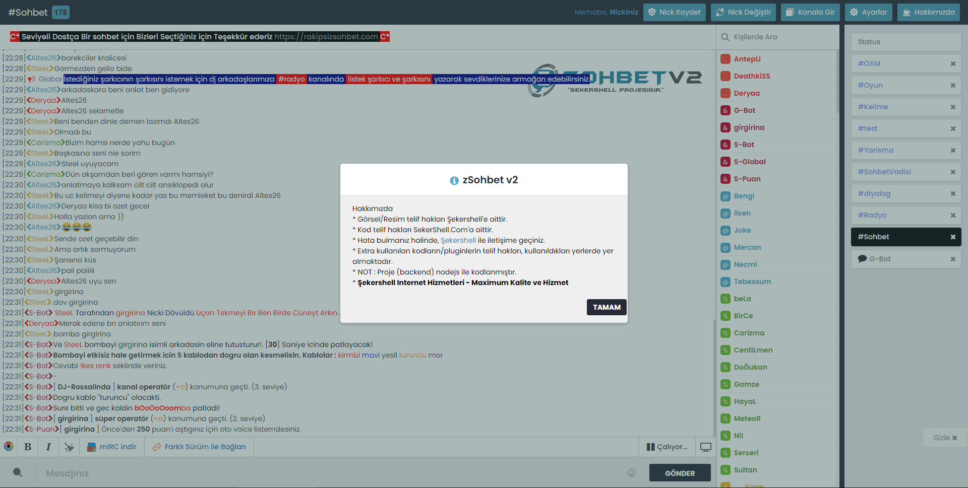Screen dimensions: 968x488
Task: Click the clear formatting brush icon
Action: [x=69, y=447]
